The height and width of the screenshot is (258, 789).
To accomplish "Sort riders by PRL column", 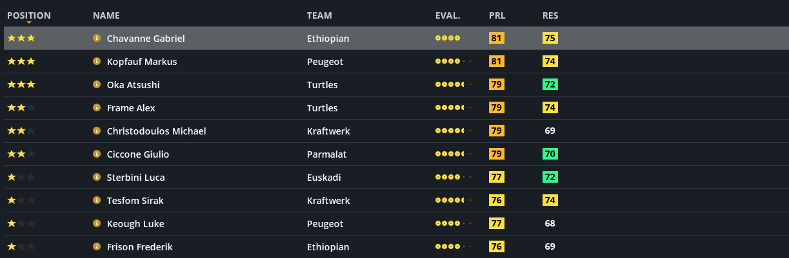I will (497, 15).
